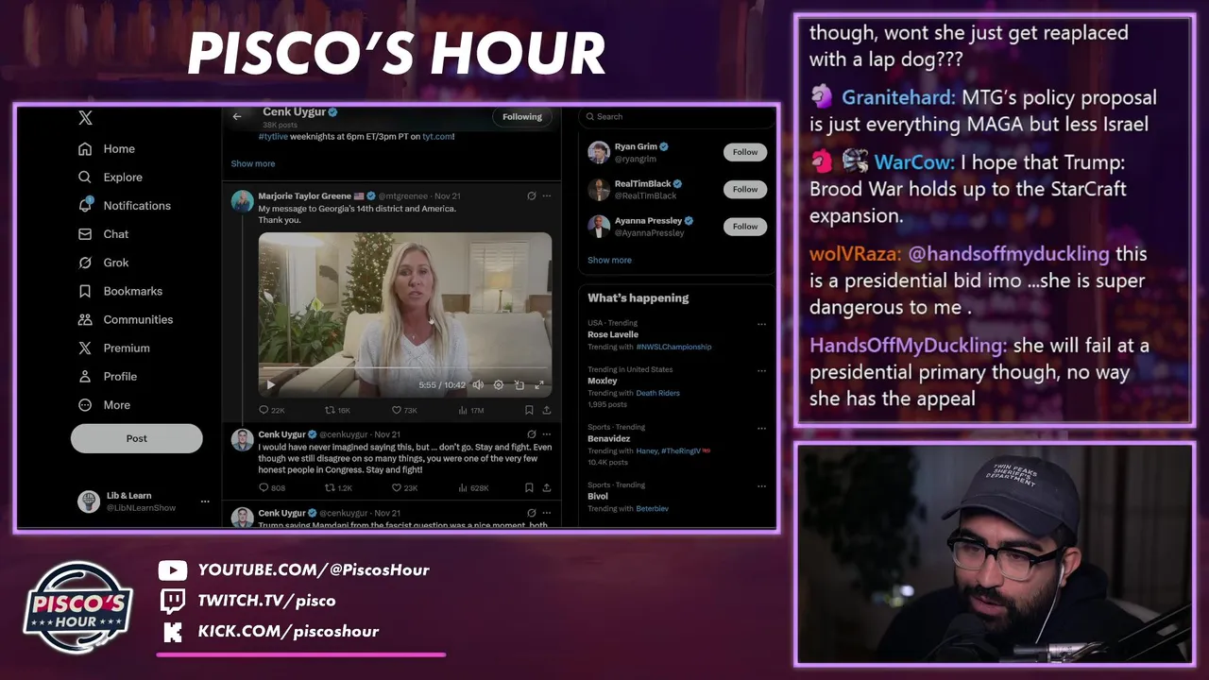Reply to Greene's post with 22K replies
This screenshot has height=680, width=1209.
[x=271, y=410]
